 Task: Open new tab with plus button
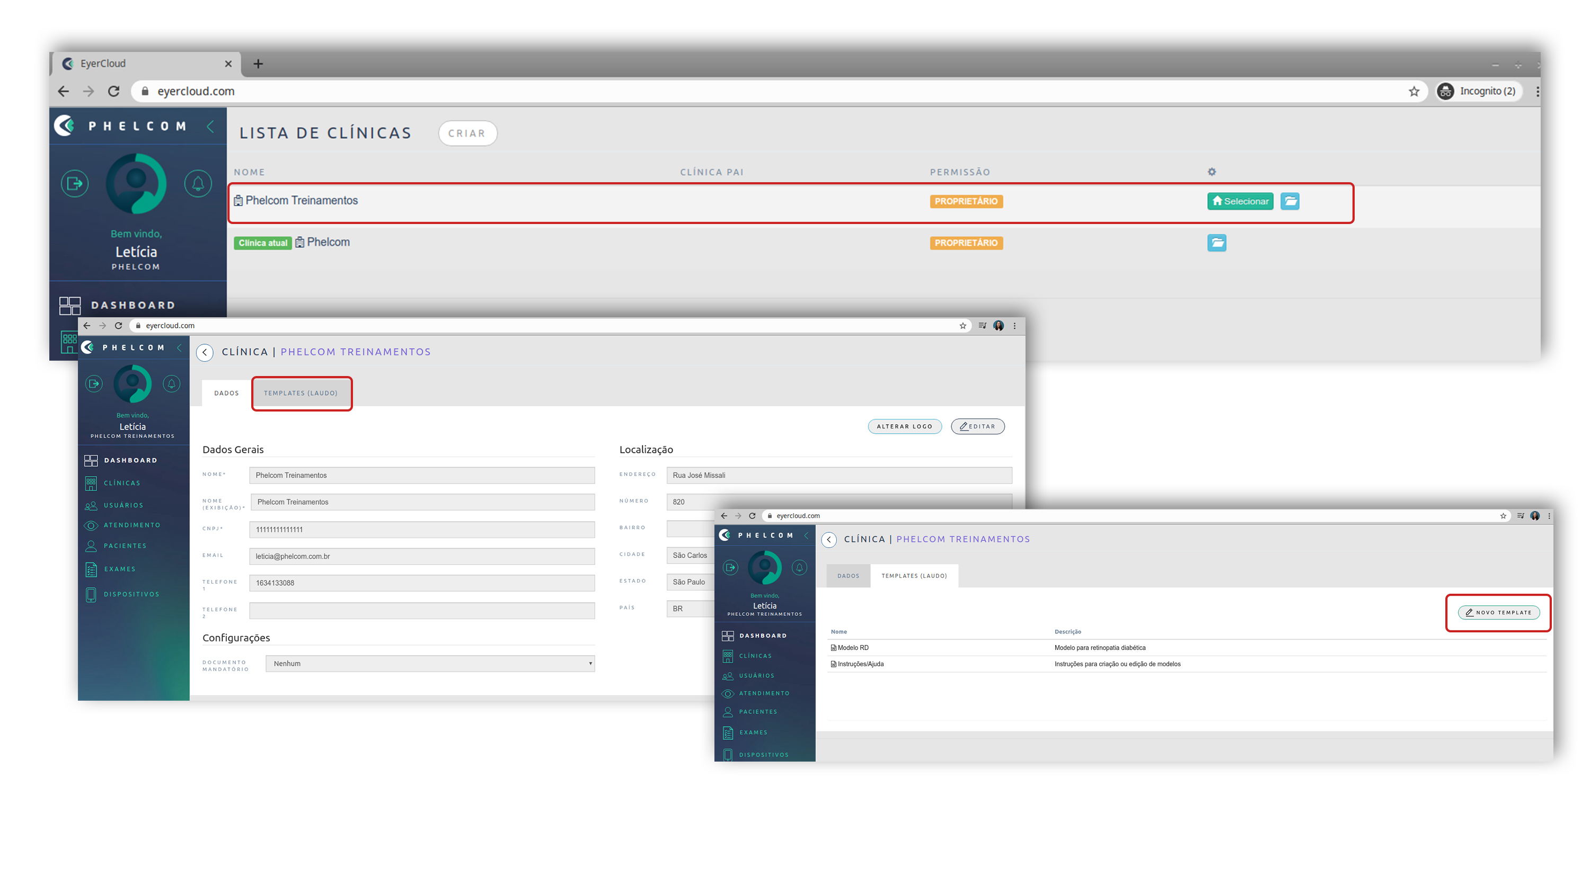tap(258, 64)
